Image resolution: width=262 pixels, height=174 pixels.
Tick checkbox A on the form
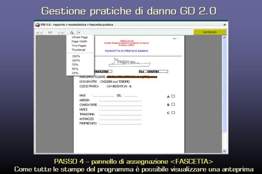pos(173,96)
